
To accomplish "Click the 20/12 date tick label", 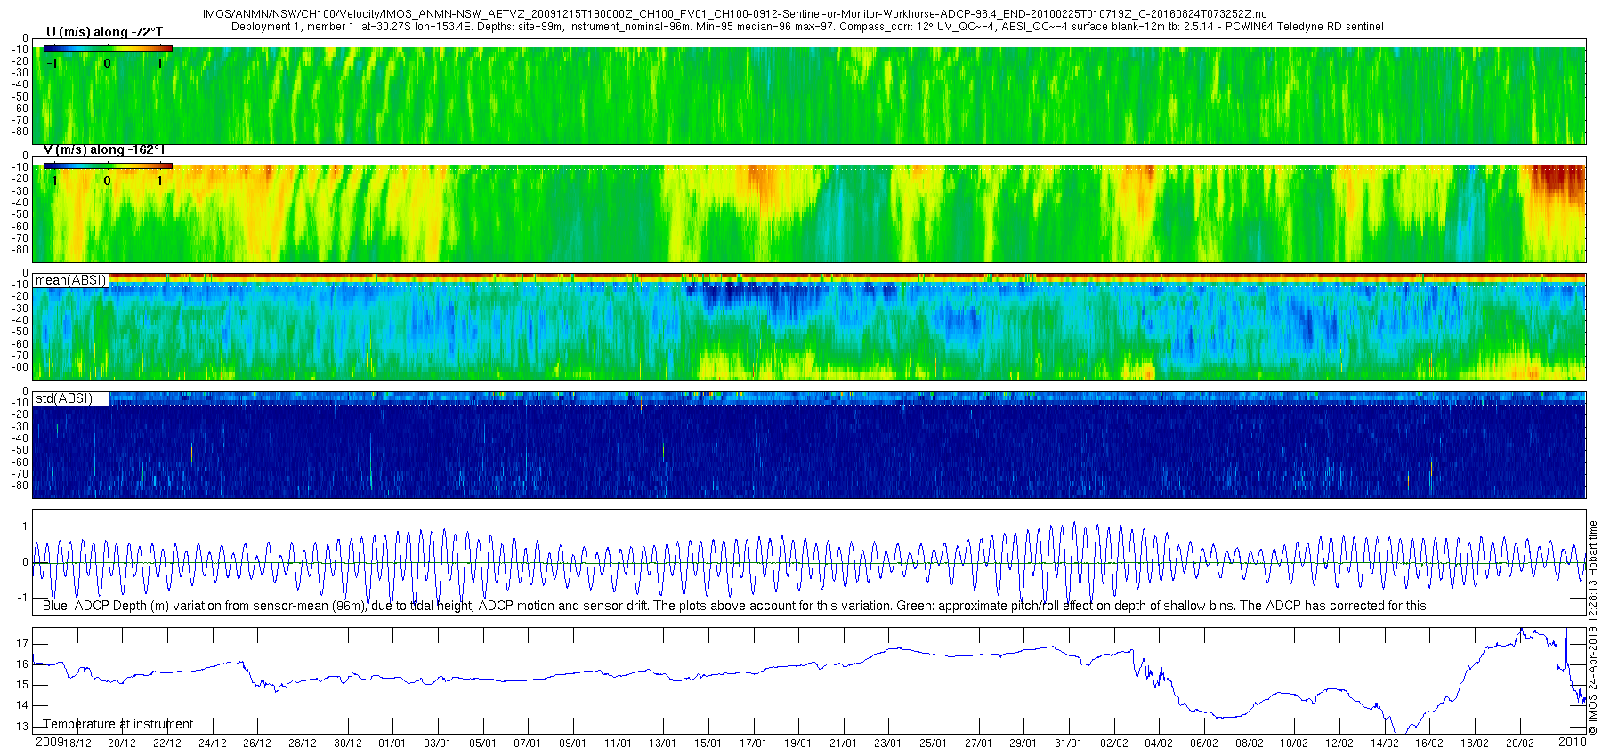I will 122,744.
